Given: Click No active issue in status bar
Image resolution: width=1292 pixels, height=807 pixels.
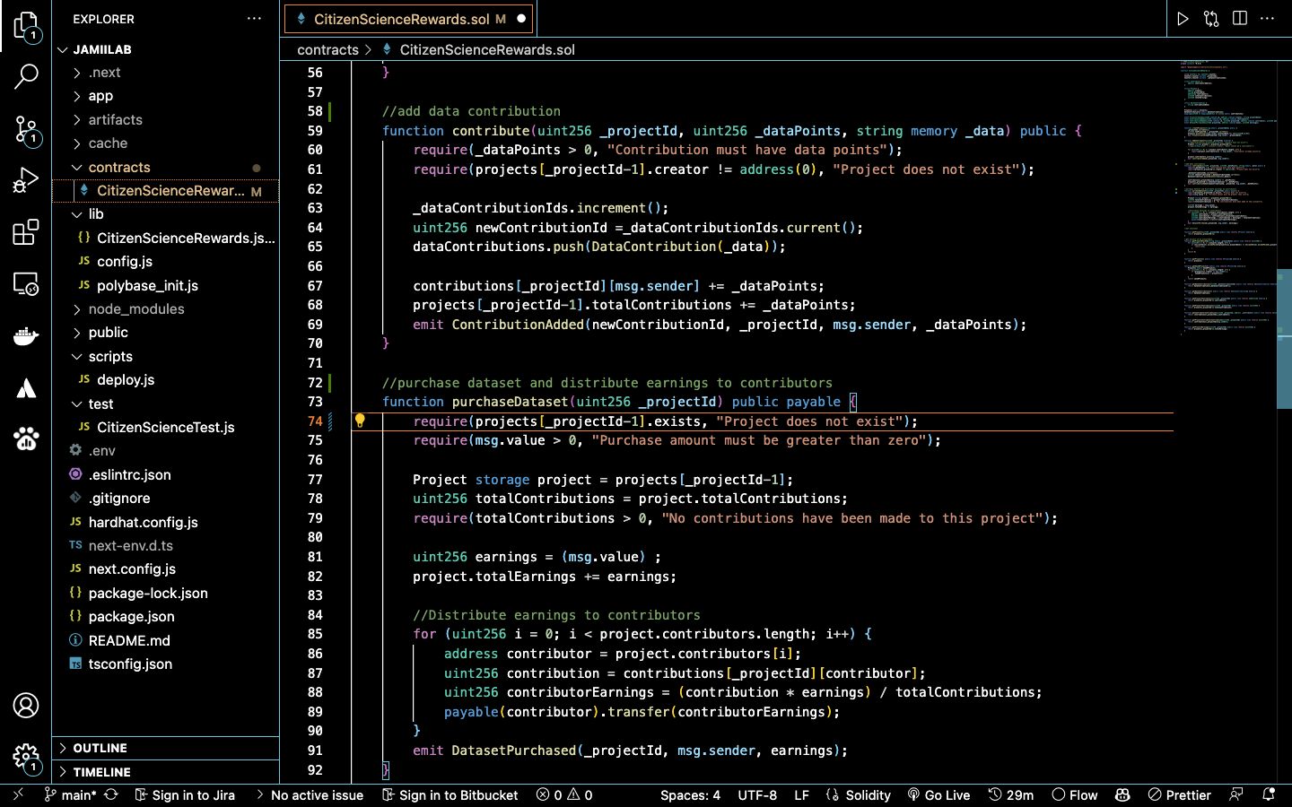Looking at the screenshot, I should point(310,794).
